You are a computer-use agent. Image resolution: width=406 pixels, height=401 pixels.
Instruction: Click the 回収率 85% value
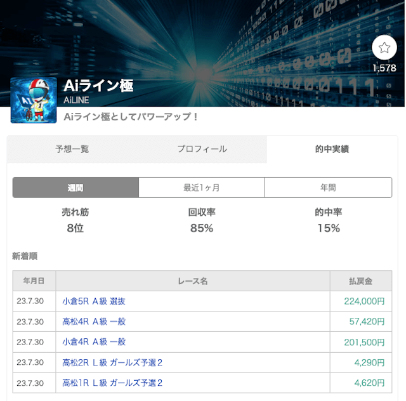202,228
